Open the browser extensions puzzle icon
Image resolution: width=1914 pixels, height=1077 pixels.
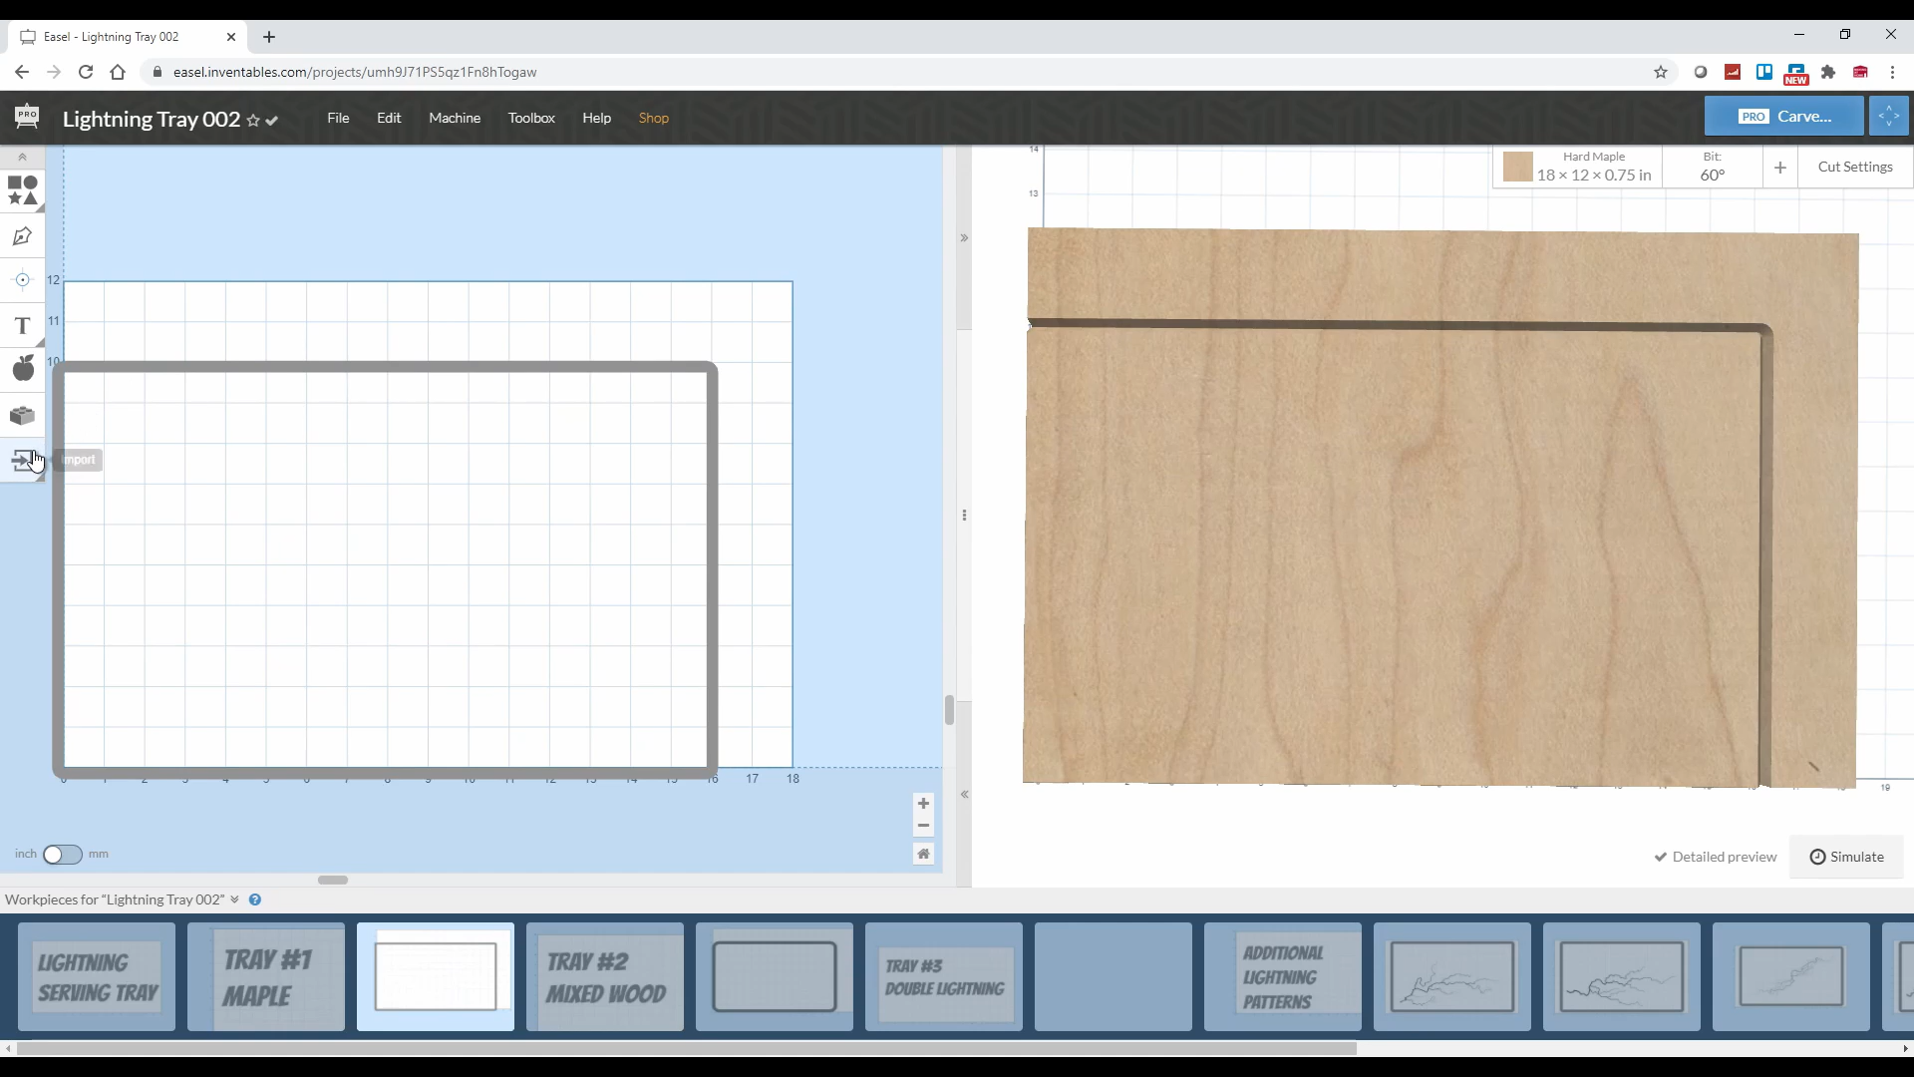click(x=1828, y=72)
